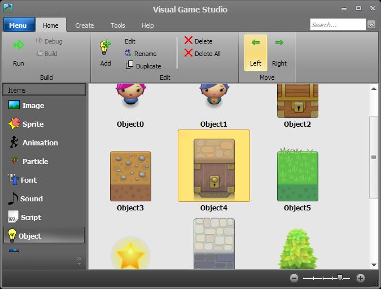Toggle the Left move button
Screen dimensions: 381x289
click(256, 52)
